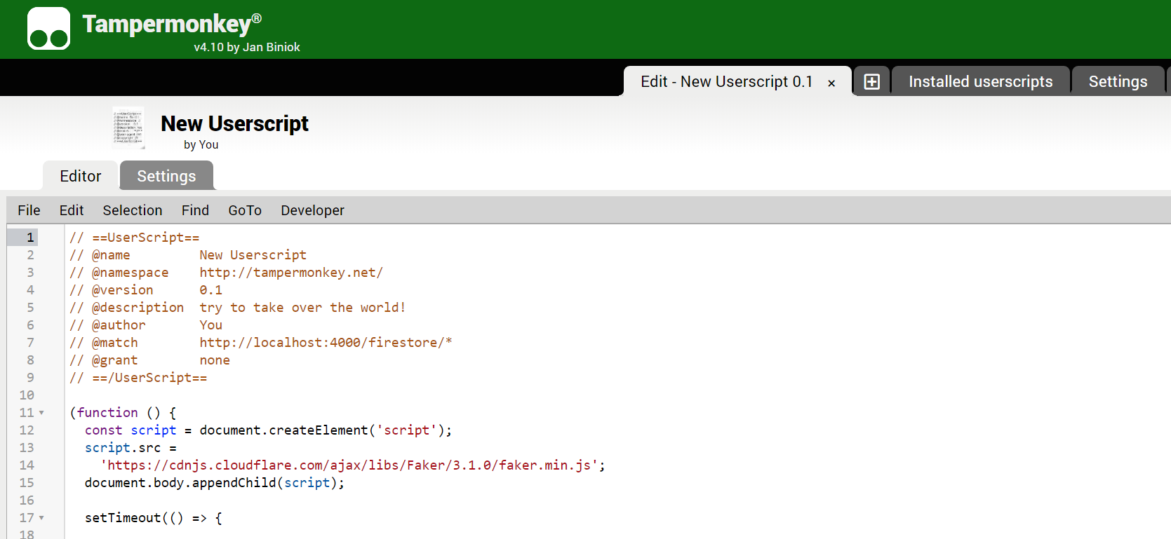The height and width of the screenshot is (539, 1171).
Task: Click the @match localhost URL line
Action: pyautogui.click(x=325, y=343)
